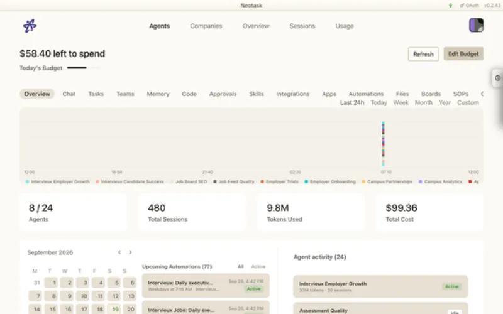
Task: Select the Last 24h time range
Action: pyautogui.click(x=352, y=102)
